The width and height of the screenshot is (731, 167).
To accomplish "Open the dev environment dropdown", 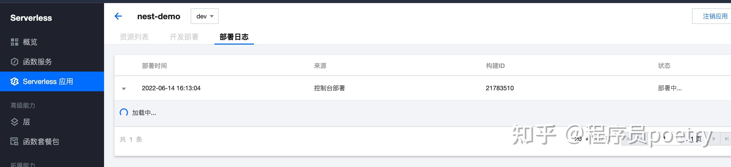I will 204,16.
